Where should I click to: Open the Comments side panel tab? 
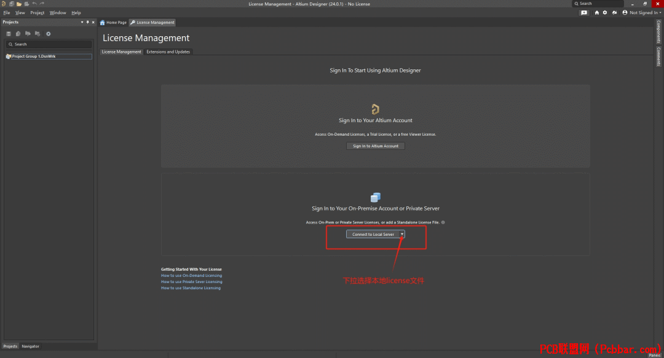tap(658, 56)
